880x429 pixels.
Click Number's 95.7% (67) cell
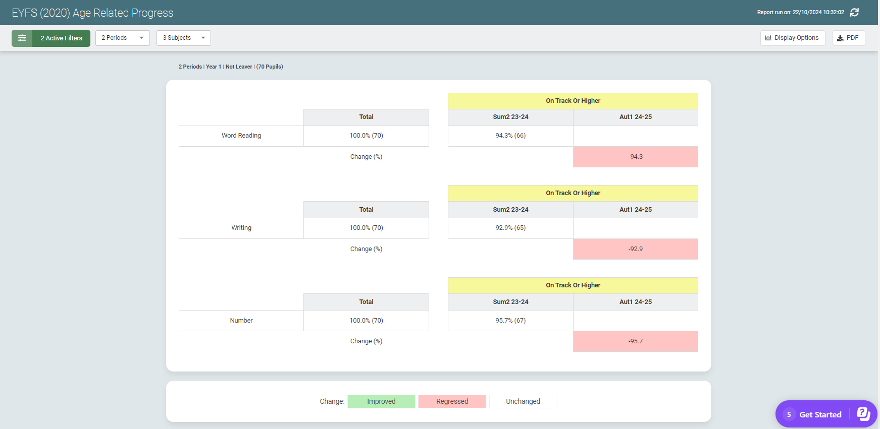(510, 321)
